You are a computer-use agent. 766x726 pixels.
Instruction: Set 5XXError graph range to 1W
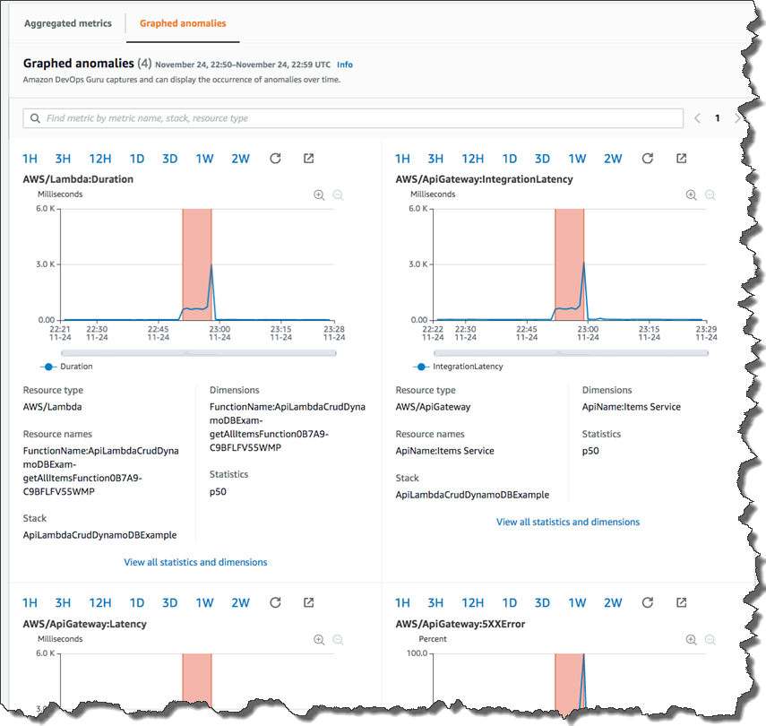coord(578,603)
